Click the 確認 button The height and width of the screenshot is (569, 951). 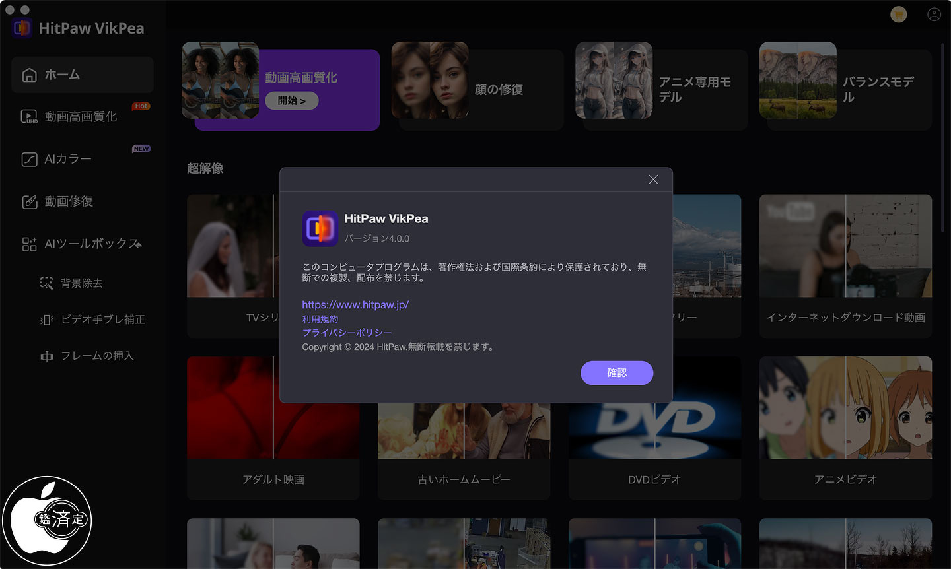(x=617, y=373)
